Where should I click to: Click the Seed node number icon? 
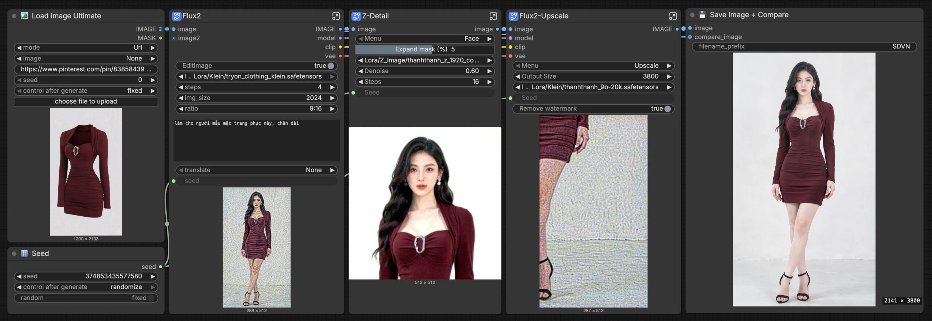click(x=24, y=253)
